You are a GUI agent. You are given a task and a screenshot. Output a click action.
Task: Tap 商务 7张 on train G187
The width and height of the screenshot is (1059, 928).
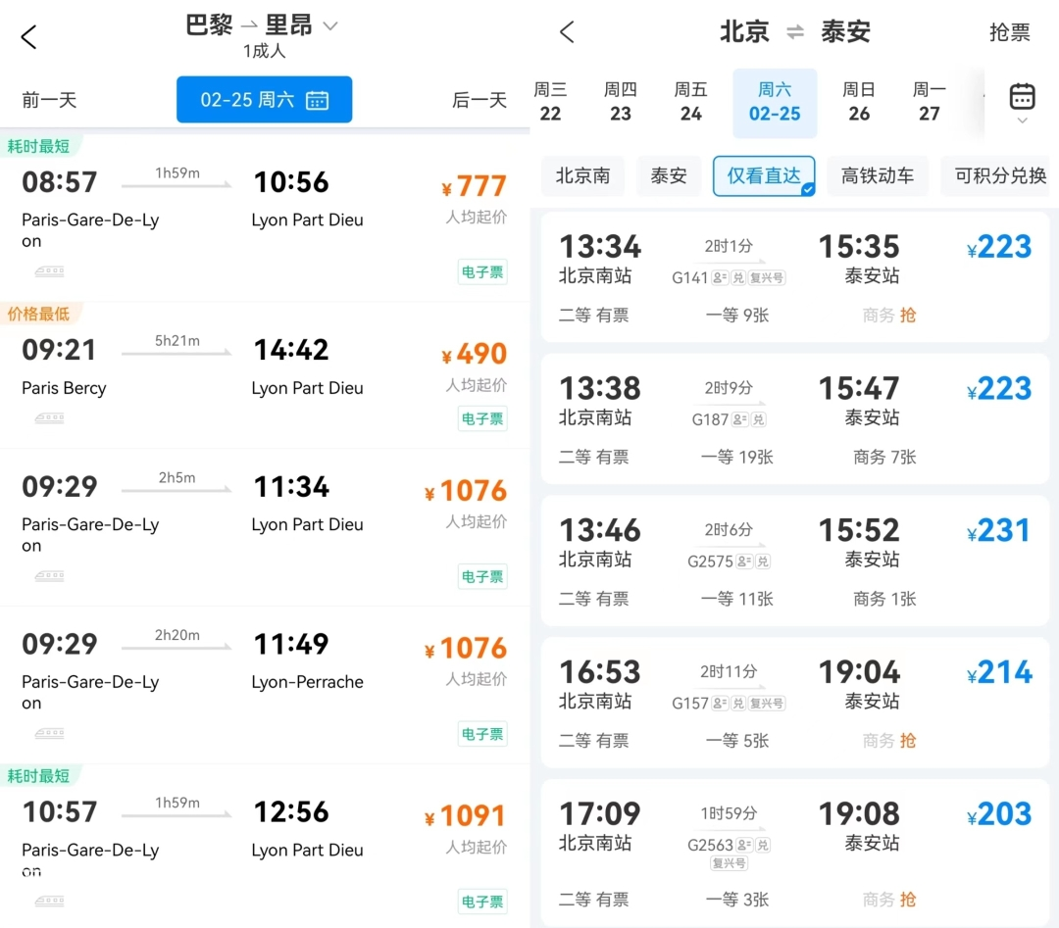coord(884,457)
